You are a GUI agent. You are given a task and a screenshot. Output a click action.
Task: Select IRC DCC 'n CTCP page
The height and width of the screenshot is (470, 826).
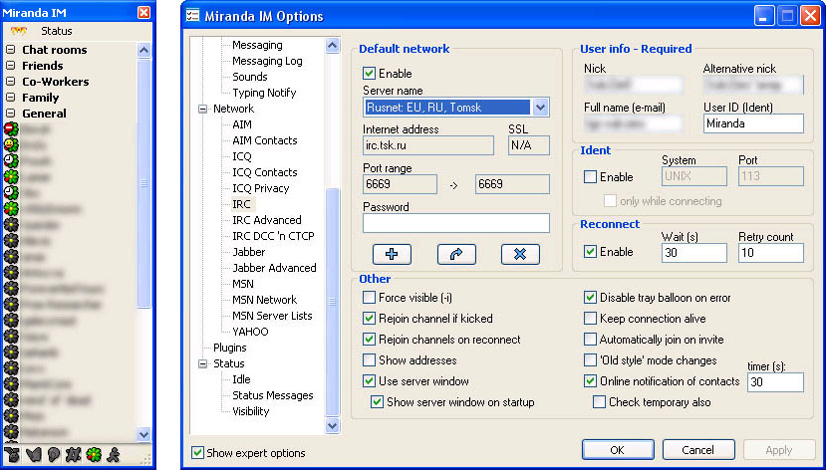coord(273,236)
